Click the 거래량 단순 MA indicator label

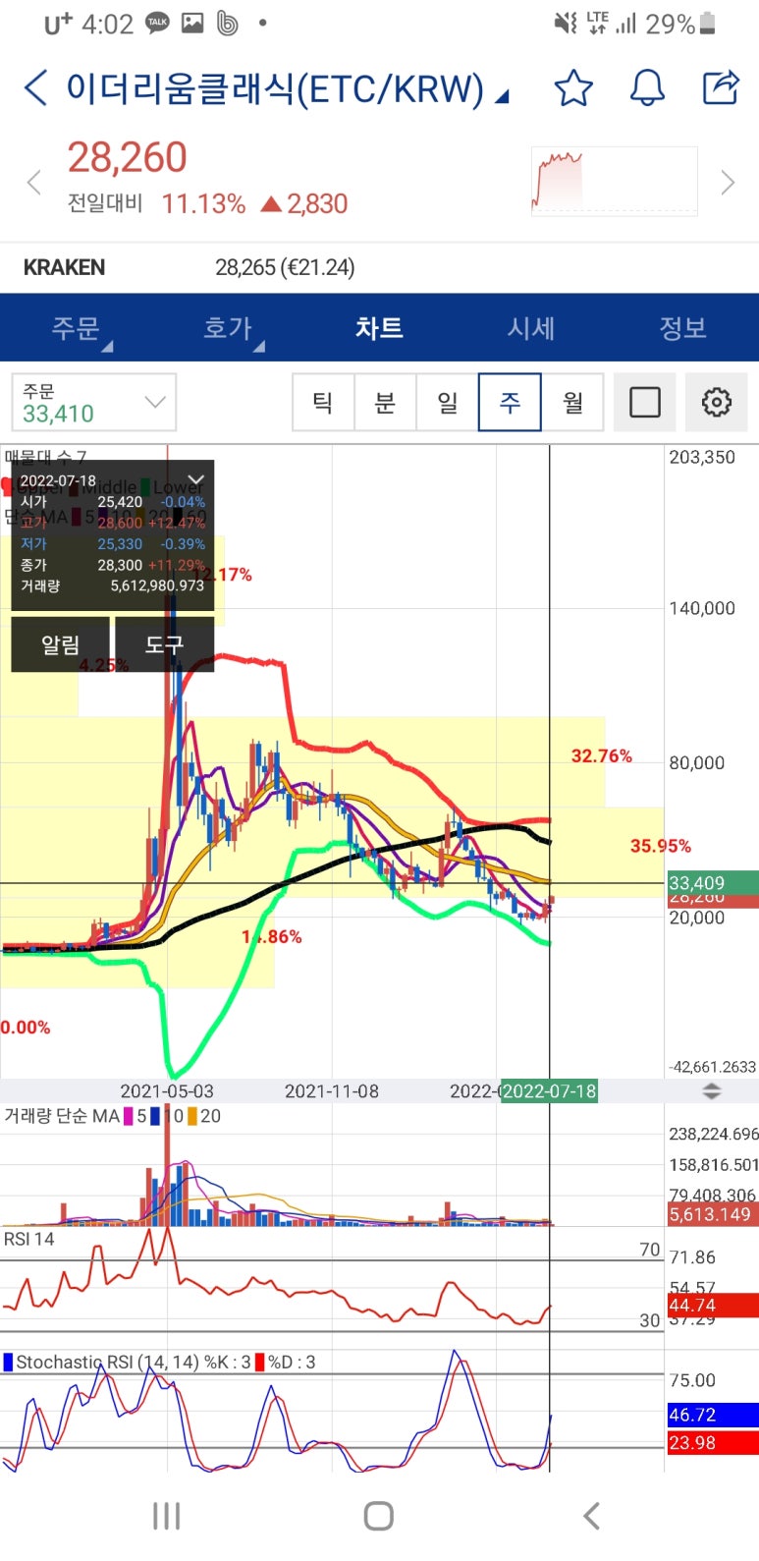[62, 1116]
